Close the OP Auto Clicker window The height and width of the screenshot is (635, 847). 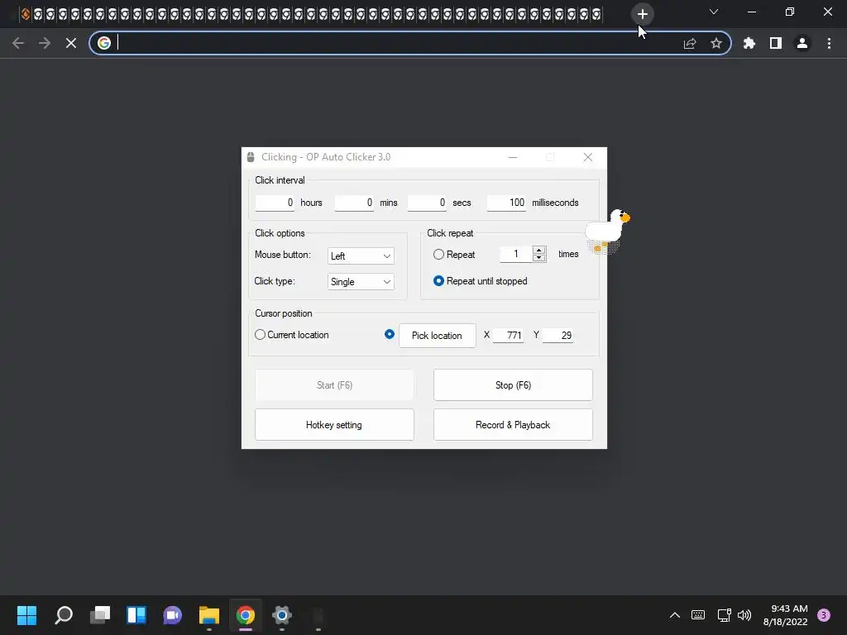pos(588,157)
